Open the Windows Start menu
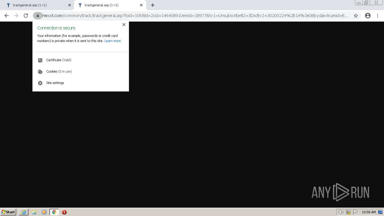The width and height of the screenshot is (384, 216). click(8, 212)
